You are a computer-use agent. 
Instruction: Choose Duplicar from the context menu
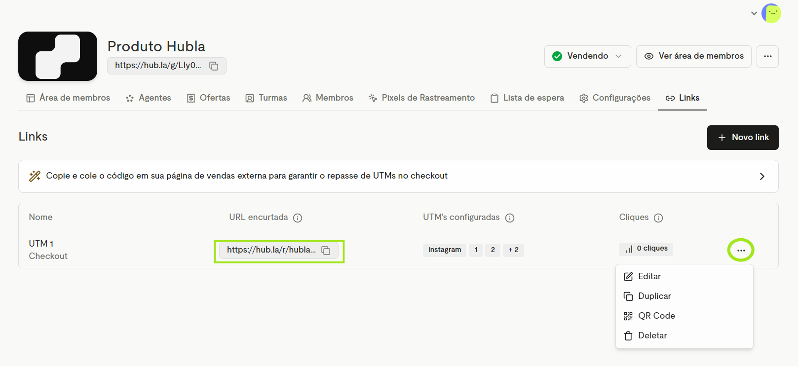click(684, 296)
